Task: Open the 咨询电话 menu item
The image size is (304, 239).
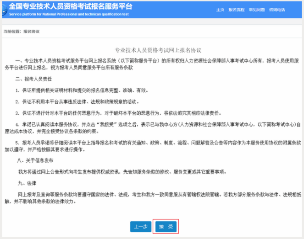Action: [277, 10]
